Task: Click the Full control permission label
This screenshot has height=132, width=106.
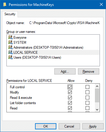Action: point(17,87)
